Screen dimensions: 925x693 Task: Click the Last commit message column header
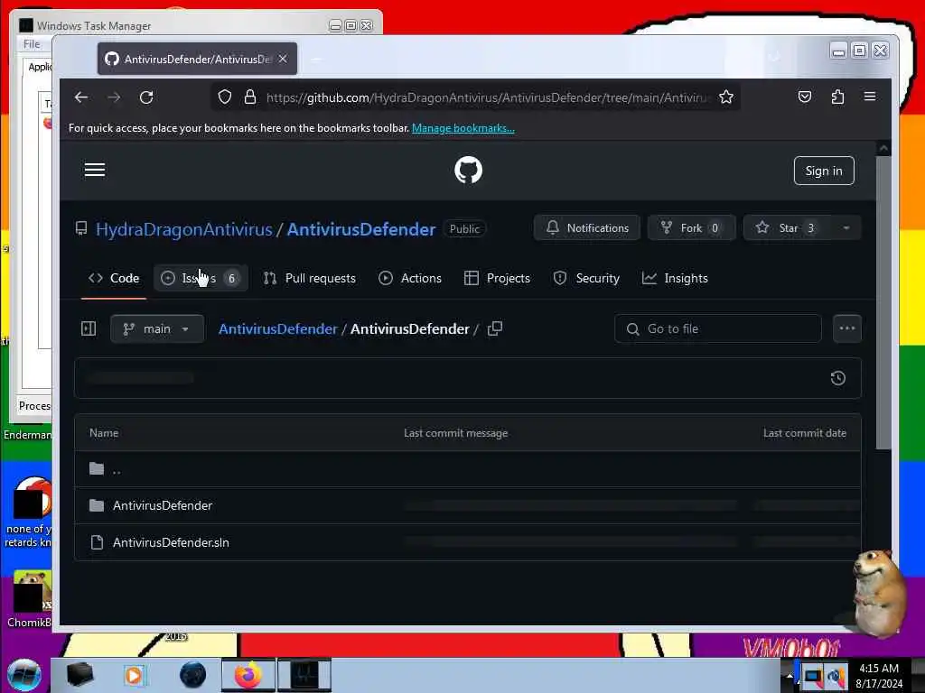tap(455, 433)
